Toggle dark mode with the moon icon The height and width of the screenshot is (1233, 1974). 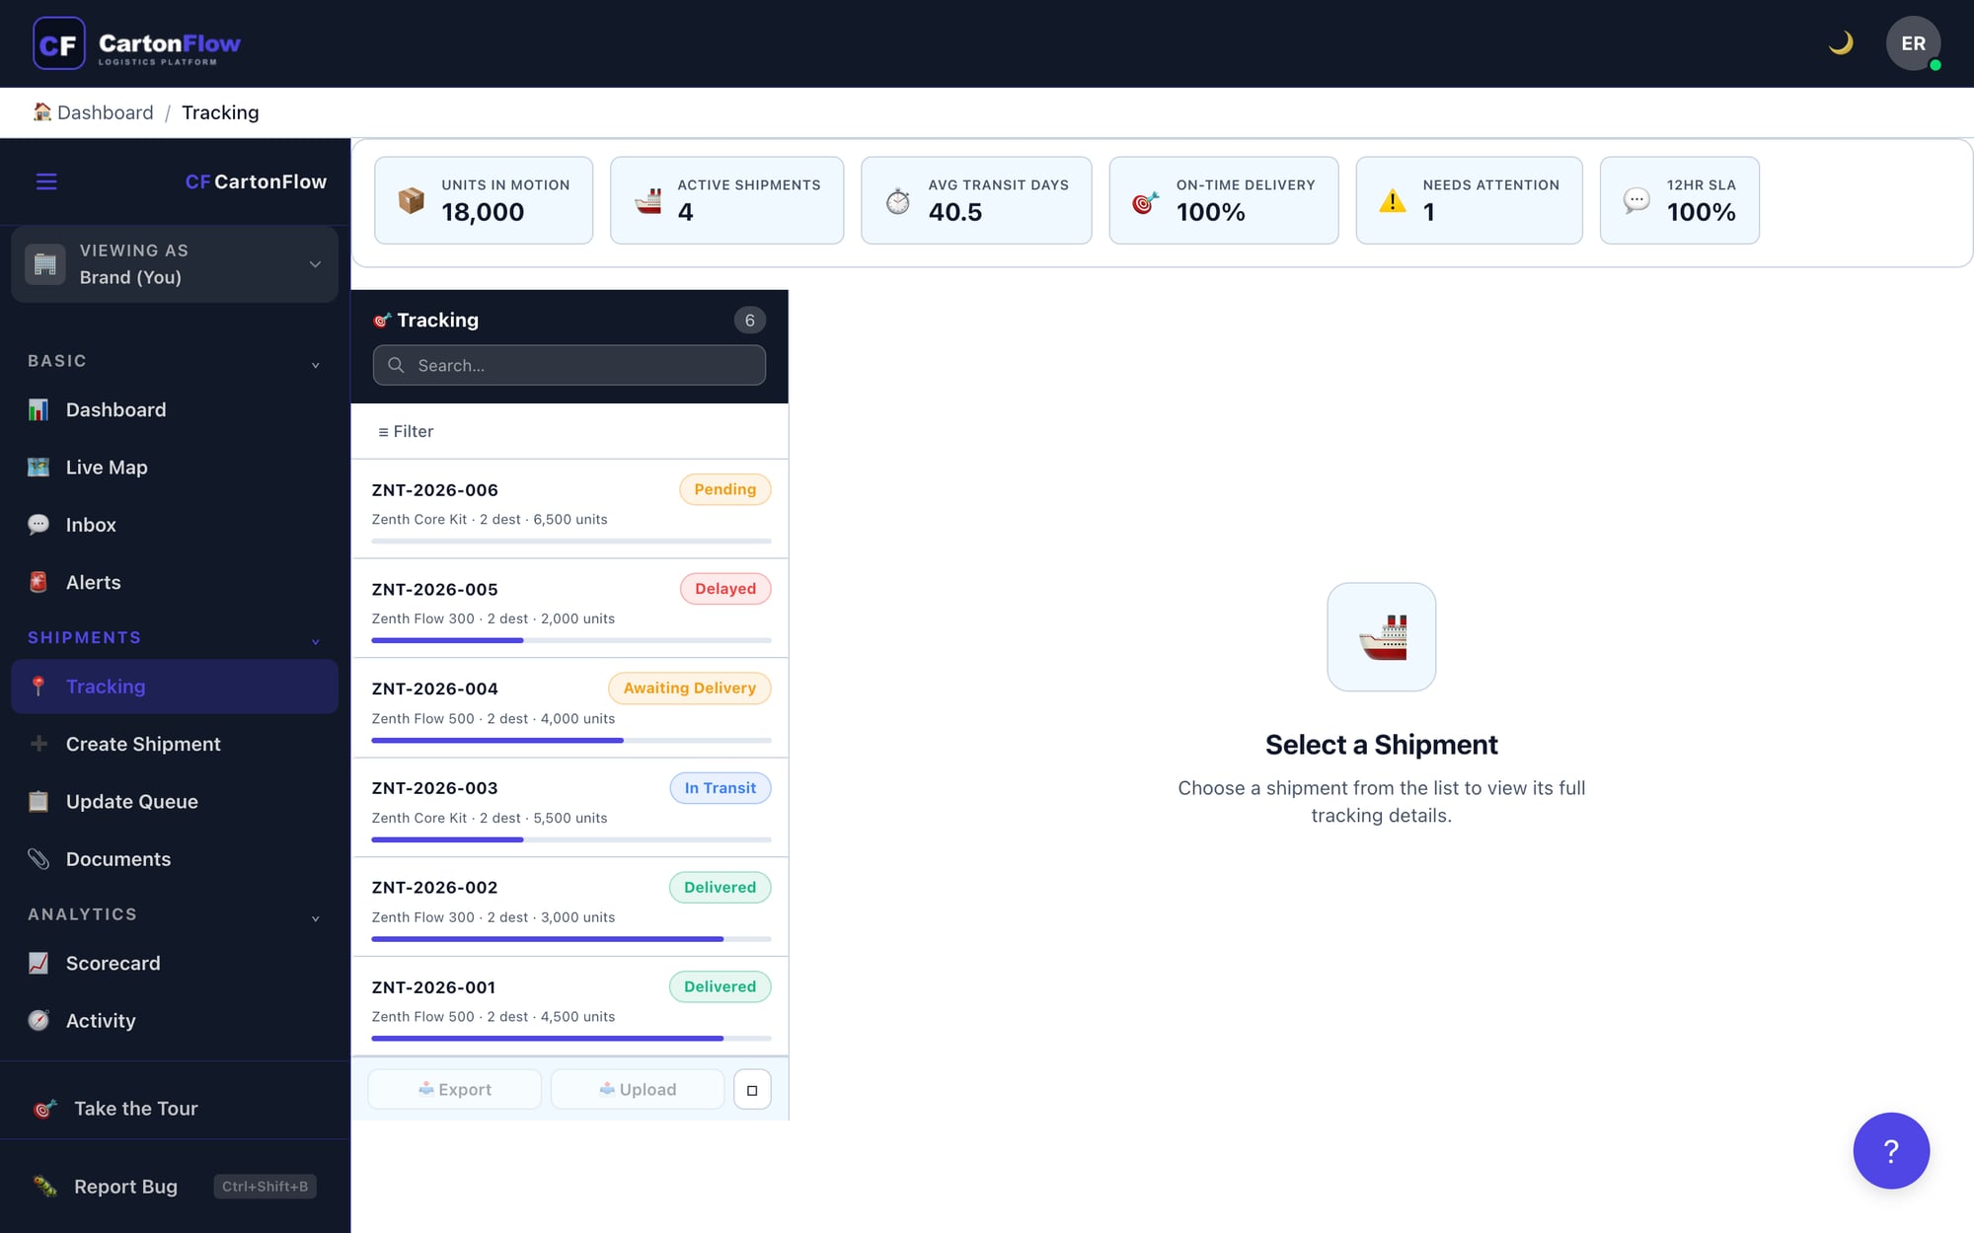pyautogui.click(x=1840, y=43)
